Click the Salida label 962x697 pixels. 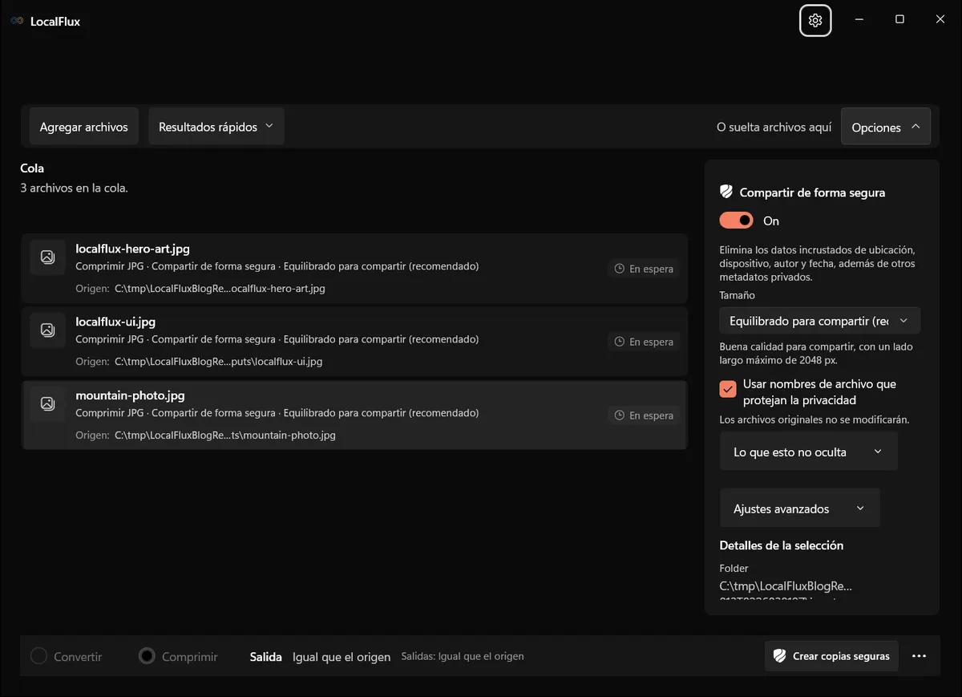[x=266, y=657]
